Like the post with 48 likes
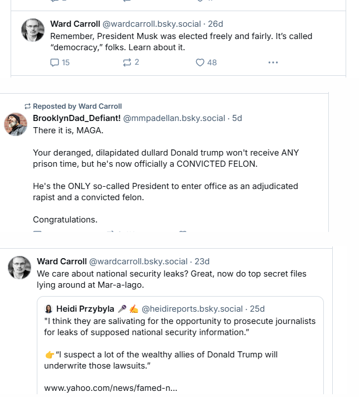The width and height of the screenshot is (359, 397). pos(200,62)
